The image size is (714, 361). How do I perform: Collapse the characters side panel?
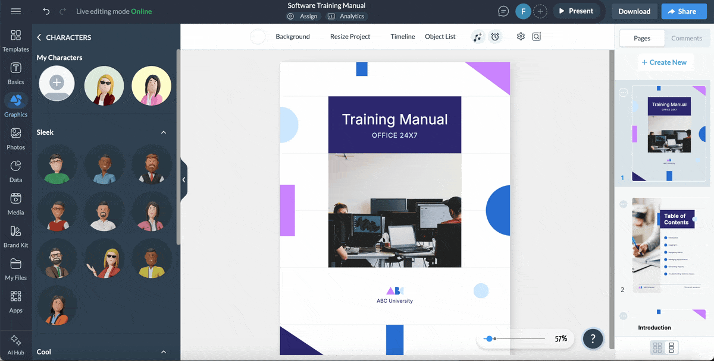[x=184, y=179]
